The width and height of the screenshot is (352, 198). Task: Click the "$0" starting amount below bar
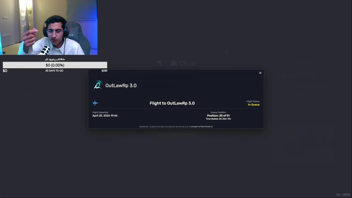point(5,71)
